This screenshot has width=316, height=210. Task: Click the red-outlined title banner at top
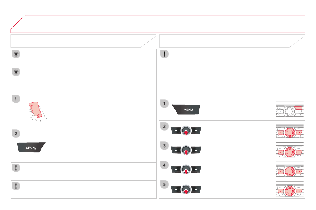point(158,24)
